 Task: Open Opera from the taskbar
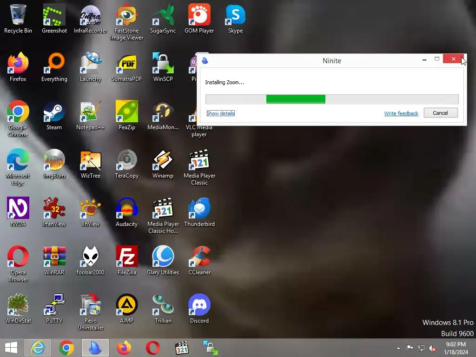click(x=152, y=348)
